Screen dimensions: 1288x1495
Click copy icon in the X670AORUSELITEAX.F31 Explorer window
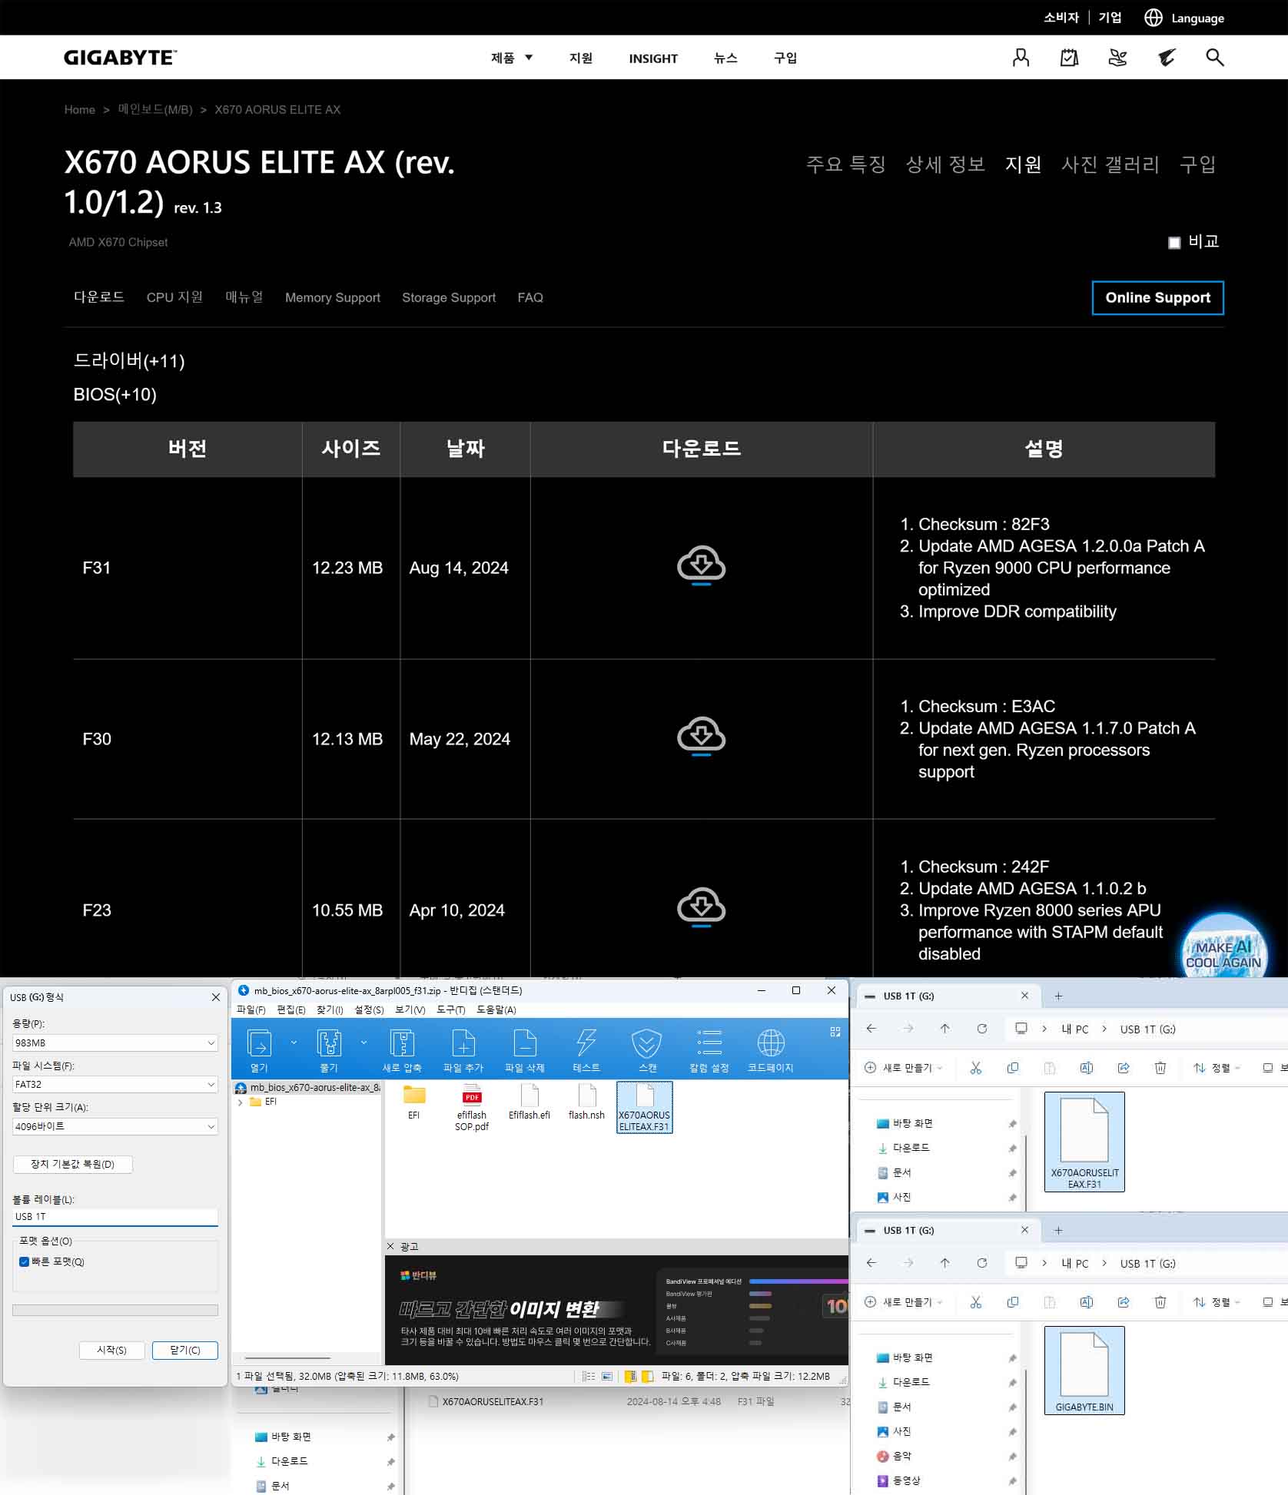1013,1068
